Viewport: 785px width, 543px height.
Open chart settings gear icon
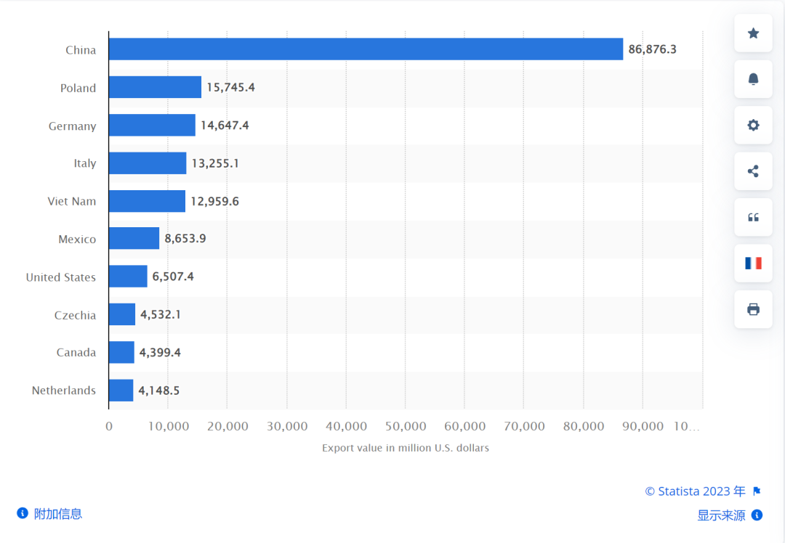pos(753,125)
